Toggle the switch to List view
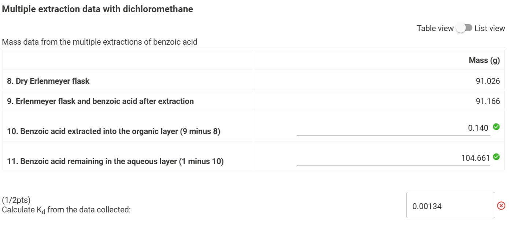Screen dimensions: 509x230 (464, 28)
